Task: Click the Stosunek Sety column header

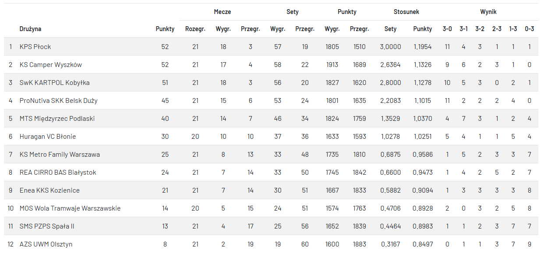Action: pos(390,29)
